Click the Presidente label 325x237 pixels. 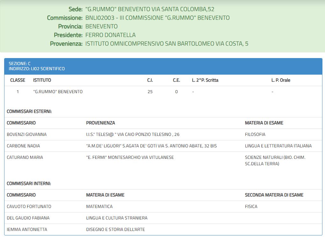coord(68,35)
